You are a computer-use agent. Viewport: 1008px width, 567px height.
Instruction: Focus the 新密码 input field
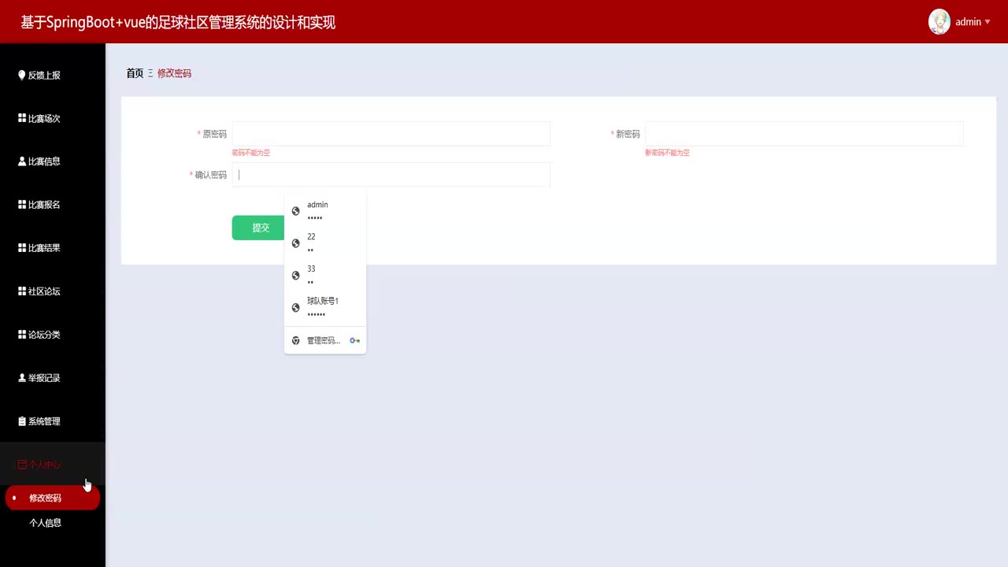(804, 134)
